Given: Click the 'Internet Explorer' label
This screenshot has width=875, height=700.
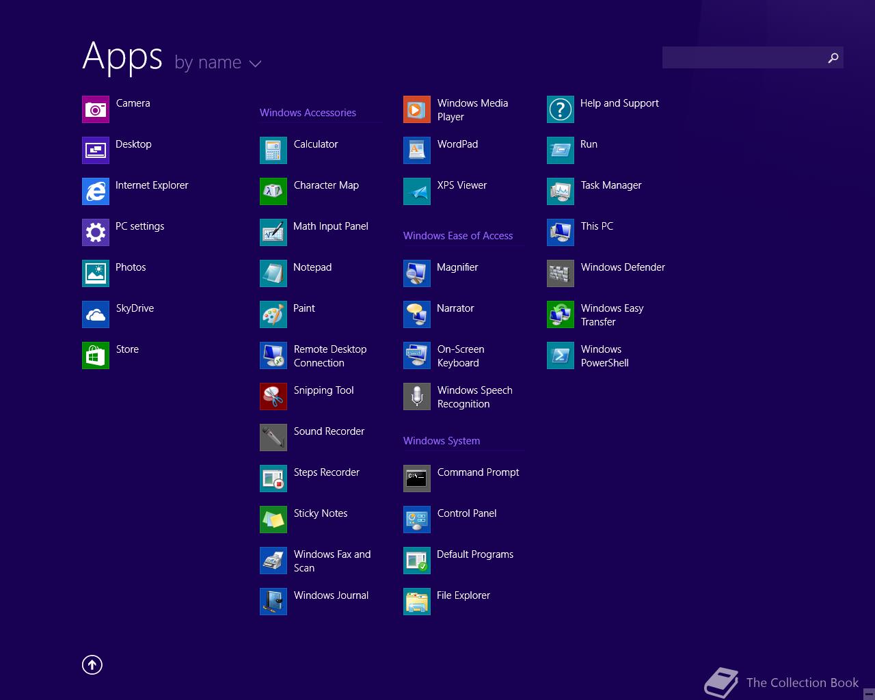Looking at the screenshot, I should point(152,185).
